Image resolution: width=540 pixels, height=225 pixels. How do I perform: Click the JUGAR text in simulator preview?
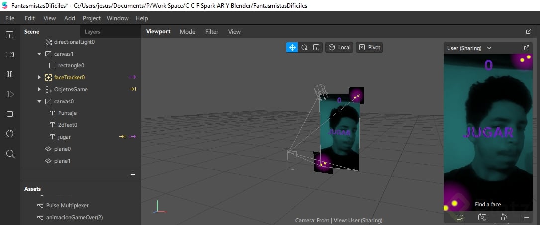click(488, 133)
